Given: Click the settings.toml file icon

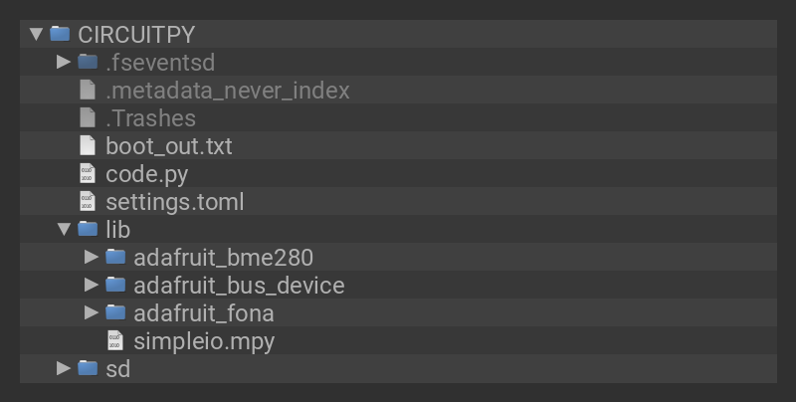Looking at the screenshot, I should [88, 202].
